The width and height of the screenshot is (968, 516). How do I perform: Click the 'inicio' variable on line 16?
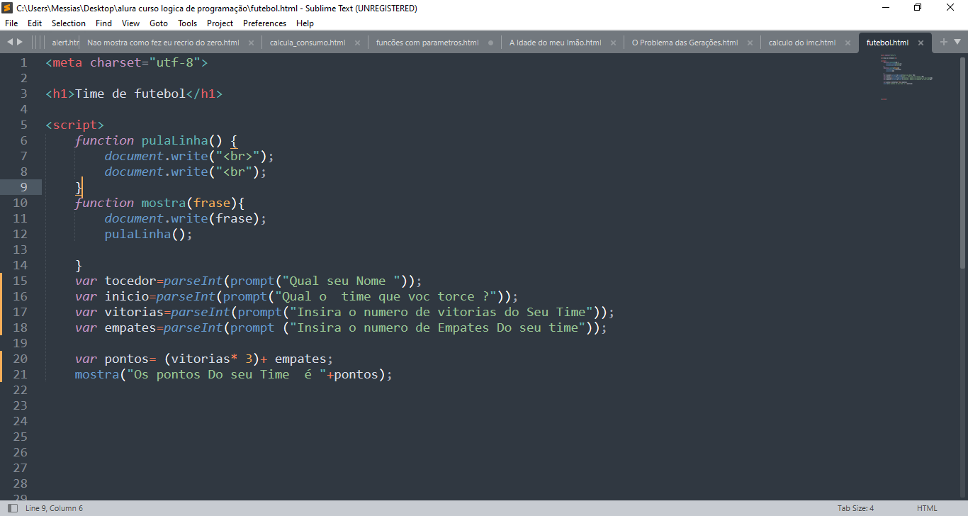127,296
